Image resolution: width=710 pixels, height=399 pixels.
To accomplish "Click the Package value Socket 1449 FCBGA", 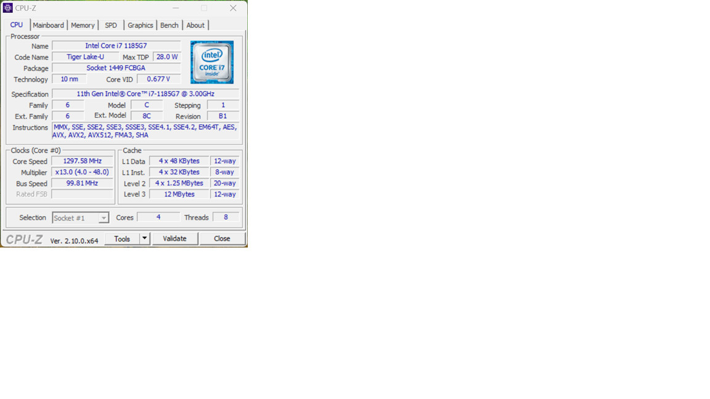I will coord(116,68).
